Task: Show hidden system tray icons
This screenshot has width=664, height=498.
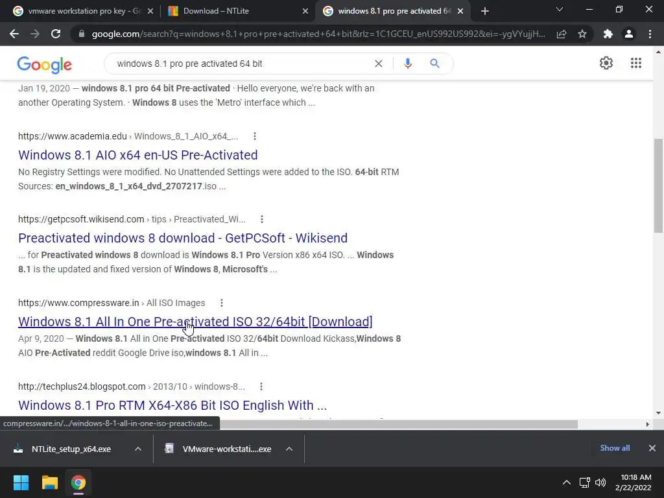Action: click(566, 482)
